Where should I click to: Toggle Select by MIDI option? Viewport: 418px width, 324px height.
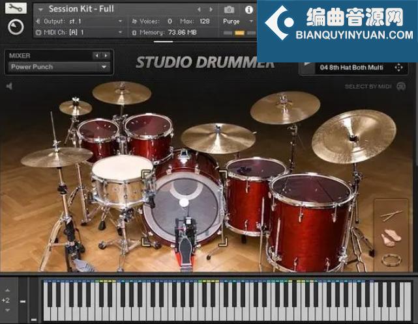401,86
